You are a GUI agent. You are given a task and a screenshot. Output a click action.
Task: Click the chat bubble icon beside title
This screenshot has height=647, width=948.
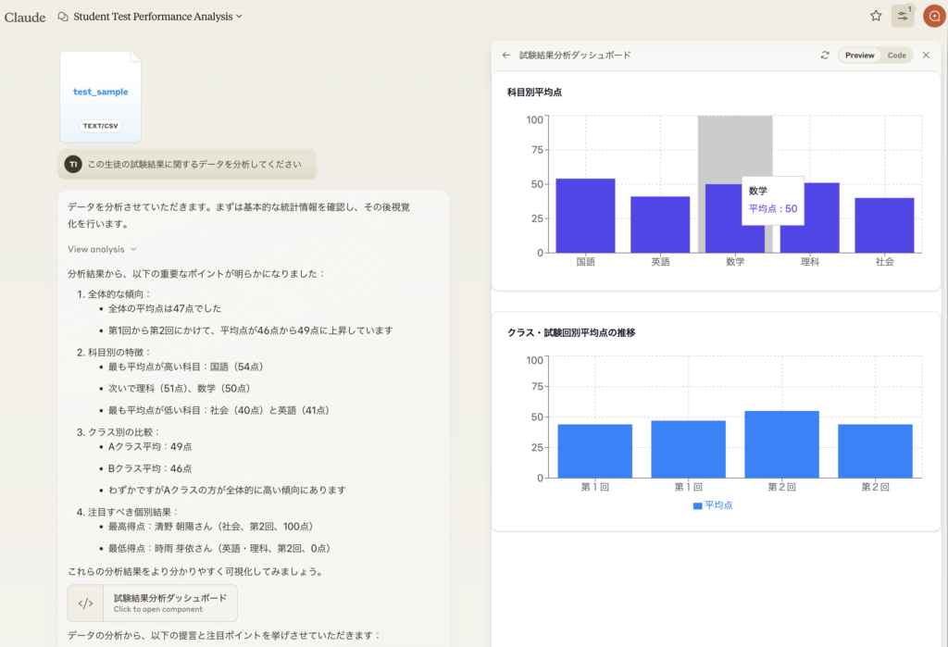click(63, 17)
